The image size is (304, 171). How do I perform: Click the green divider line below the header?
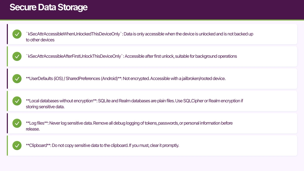click(x=152, y=20)
